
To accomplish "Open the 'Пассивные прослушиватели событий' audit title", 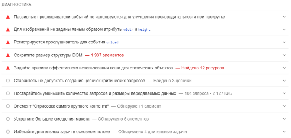I will click(x=120, y=17).
